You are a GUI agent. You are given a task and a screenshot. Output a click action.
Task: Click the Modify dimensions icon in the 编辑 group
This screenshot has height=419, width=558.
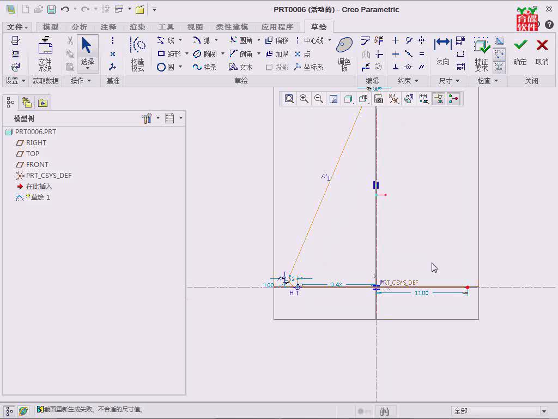point(365,40)
